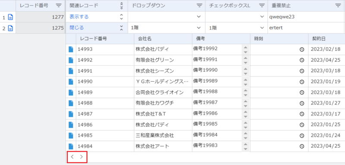This screenshot has width=345, height=165.
Task: Open time picker clock for record 14986
Action: tap(302, 125)
